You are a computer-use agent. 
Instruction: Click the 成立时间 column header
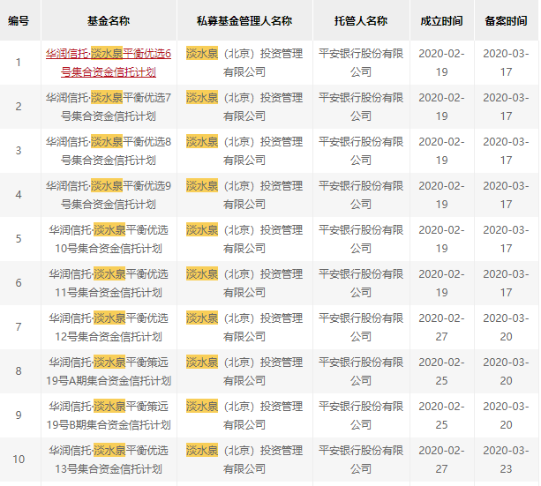click(x=441, y=20)
